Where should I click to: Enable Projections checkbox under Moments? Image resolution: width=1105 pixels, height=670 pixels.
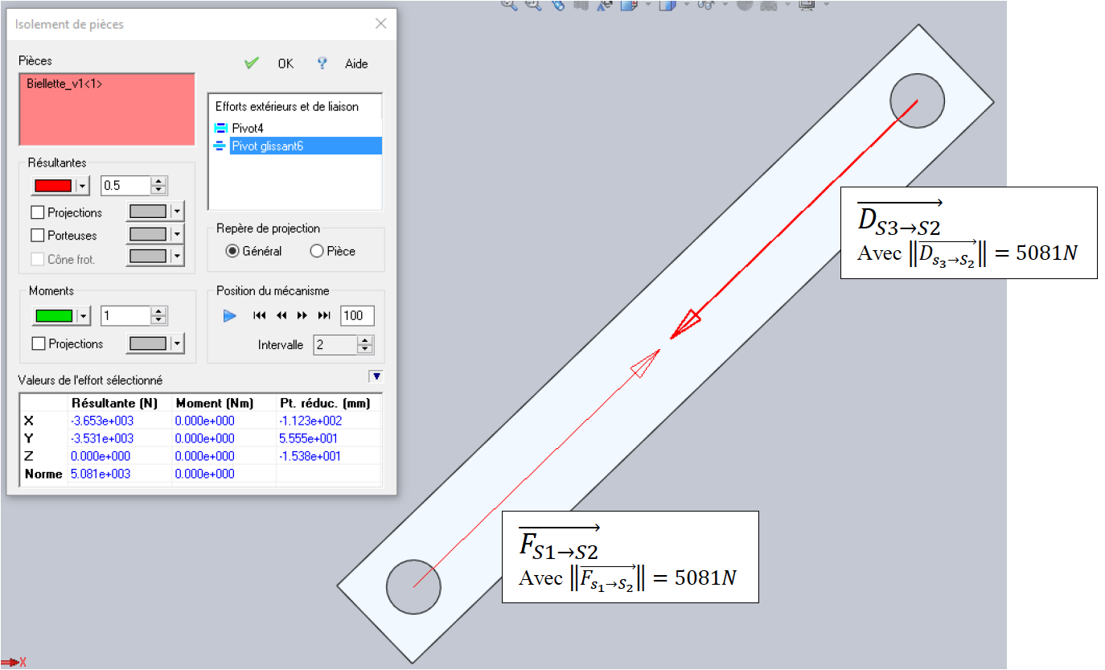(38, 343)
